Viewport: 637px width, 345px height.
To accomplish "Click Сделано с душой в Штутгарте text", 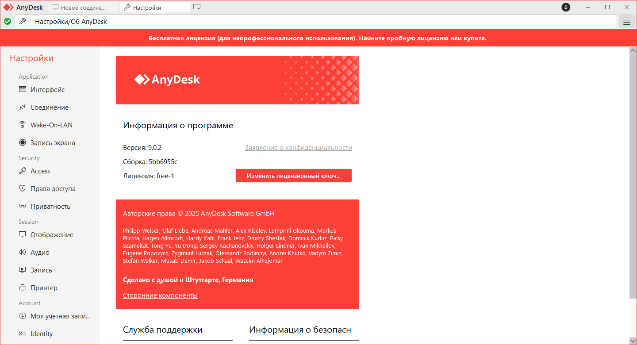I will pos(188,280).
